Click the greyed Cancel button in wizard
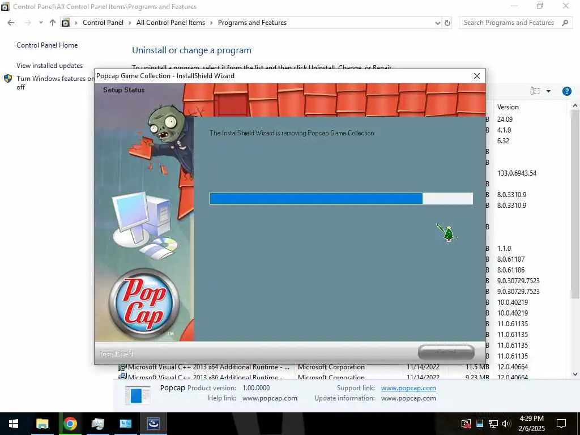 [x=446, y=352]
